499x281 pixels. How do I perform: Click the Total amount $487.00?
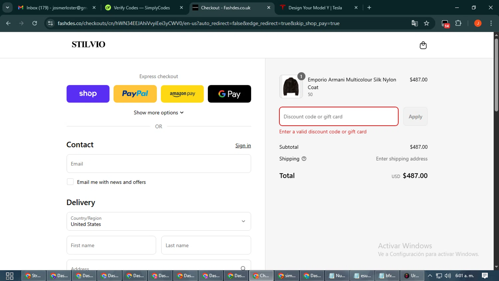click(x=415, y=176)
